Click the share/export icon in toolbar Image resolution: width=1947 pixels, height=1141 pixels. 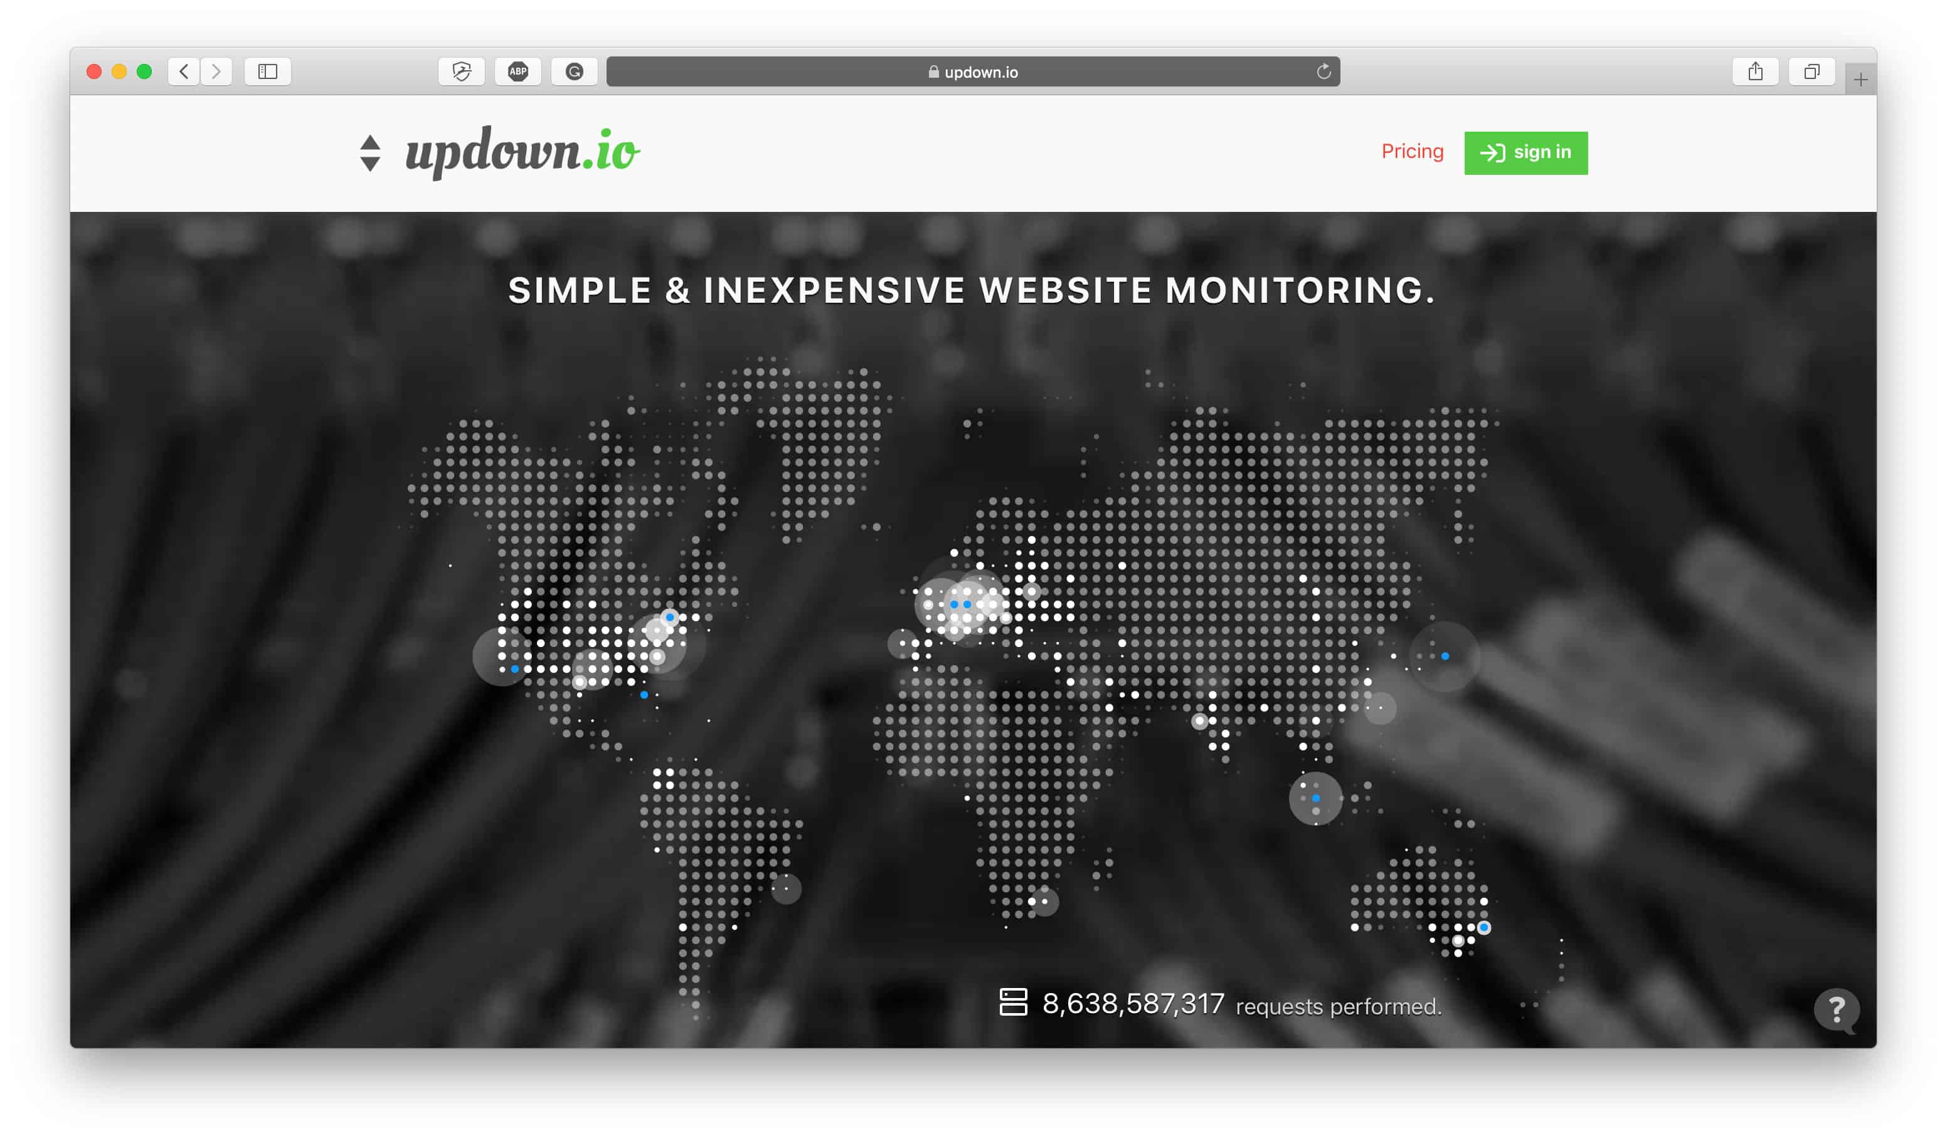pyautogui.click(x=1758, y=71)
